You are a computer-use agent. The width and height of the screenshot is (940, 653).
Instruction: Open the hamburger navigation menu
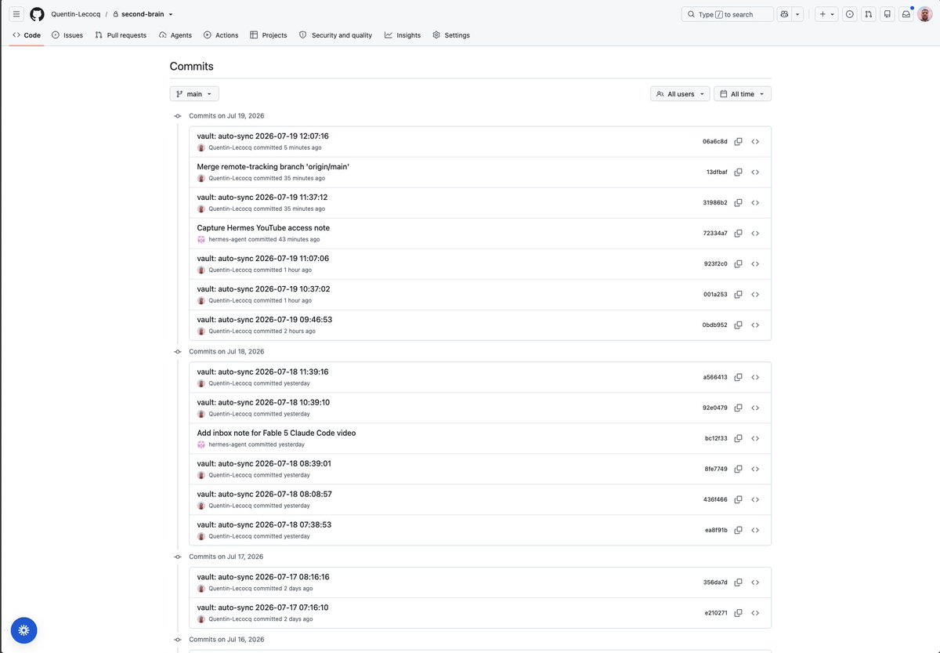(16, 14)
